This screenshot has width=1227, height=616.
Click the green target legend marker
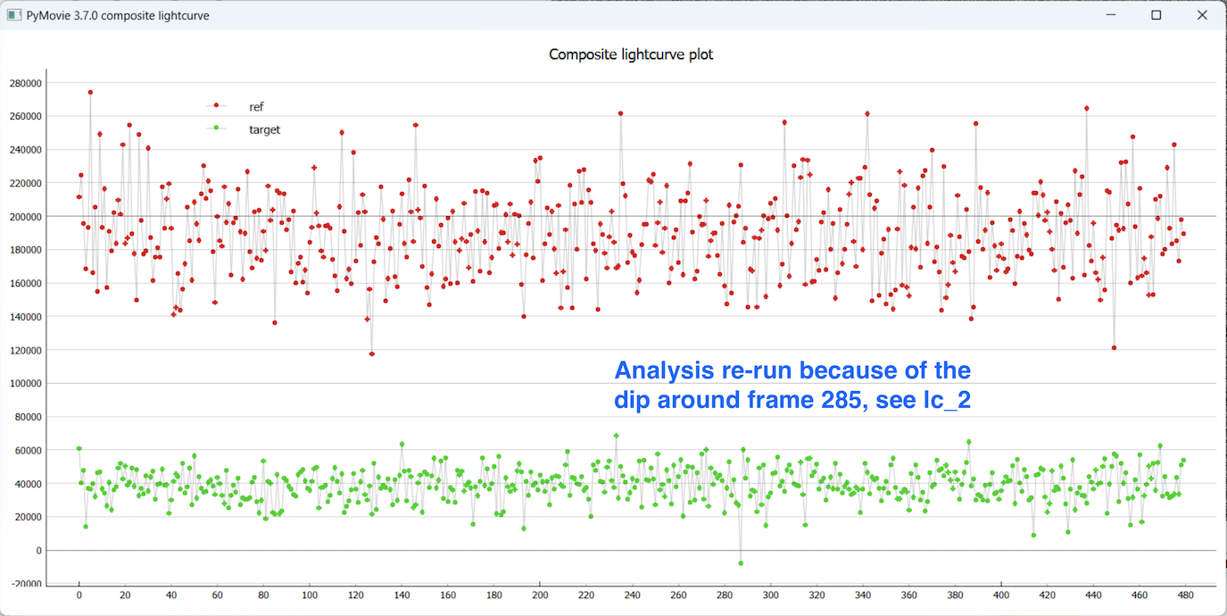[x=216, y=129]
